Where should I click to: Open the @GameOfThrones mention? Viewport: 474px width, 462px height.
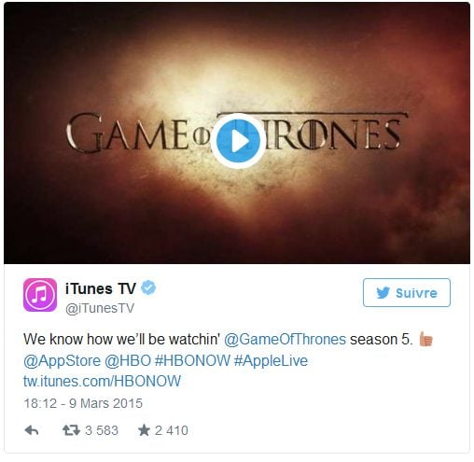tap(285, 339)
